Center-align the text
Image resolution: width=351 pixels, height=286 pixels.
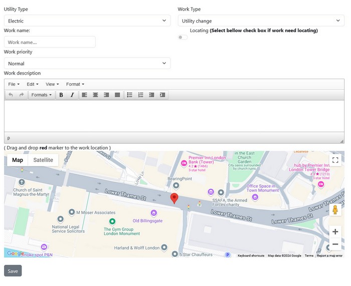[x=95, y=95]
